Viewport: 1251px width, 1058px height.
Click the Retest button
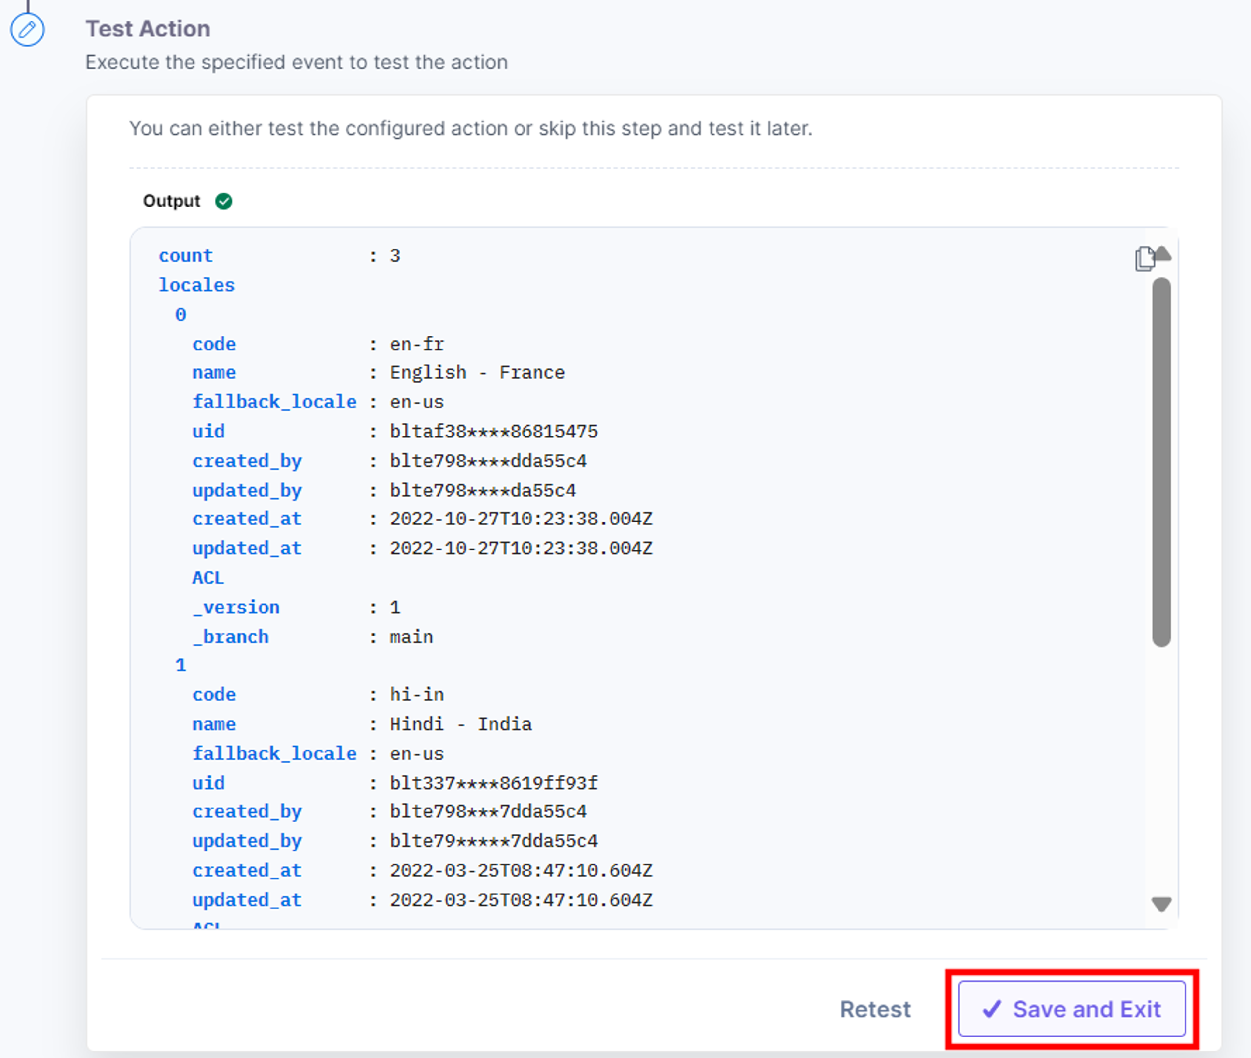point(875,1009)
